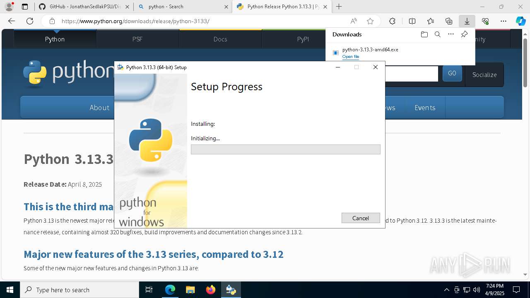530x298 pixels.
Task: Open the Collections icon
Action: tap(449, 21)
